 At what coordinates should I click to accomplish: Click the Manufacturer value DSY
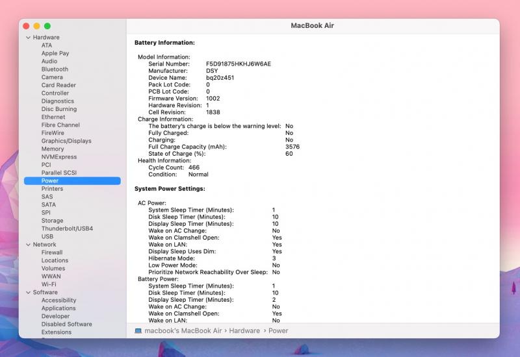[x=212, y=71]
